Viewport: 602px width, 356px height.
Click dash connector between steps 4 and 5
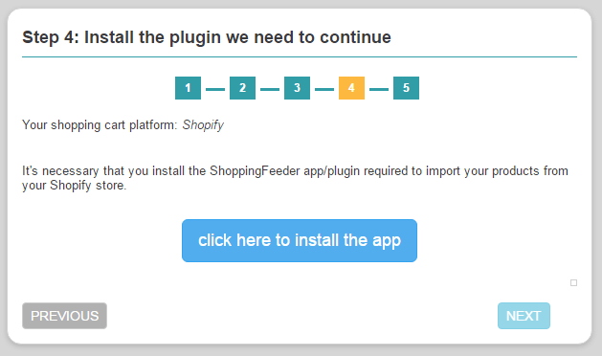379,90
